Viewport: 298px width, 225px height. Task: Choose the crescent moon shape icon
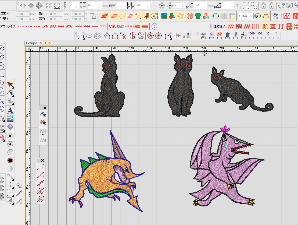(154, 26)
